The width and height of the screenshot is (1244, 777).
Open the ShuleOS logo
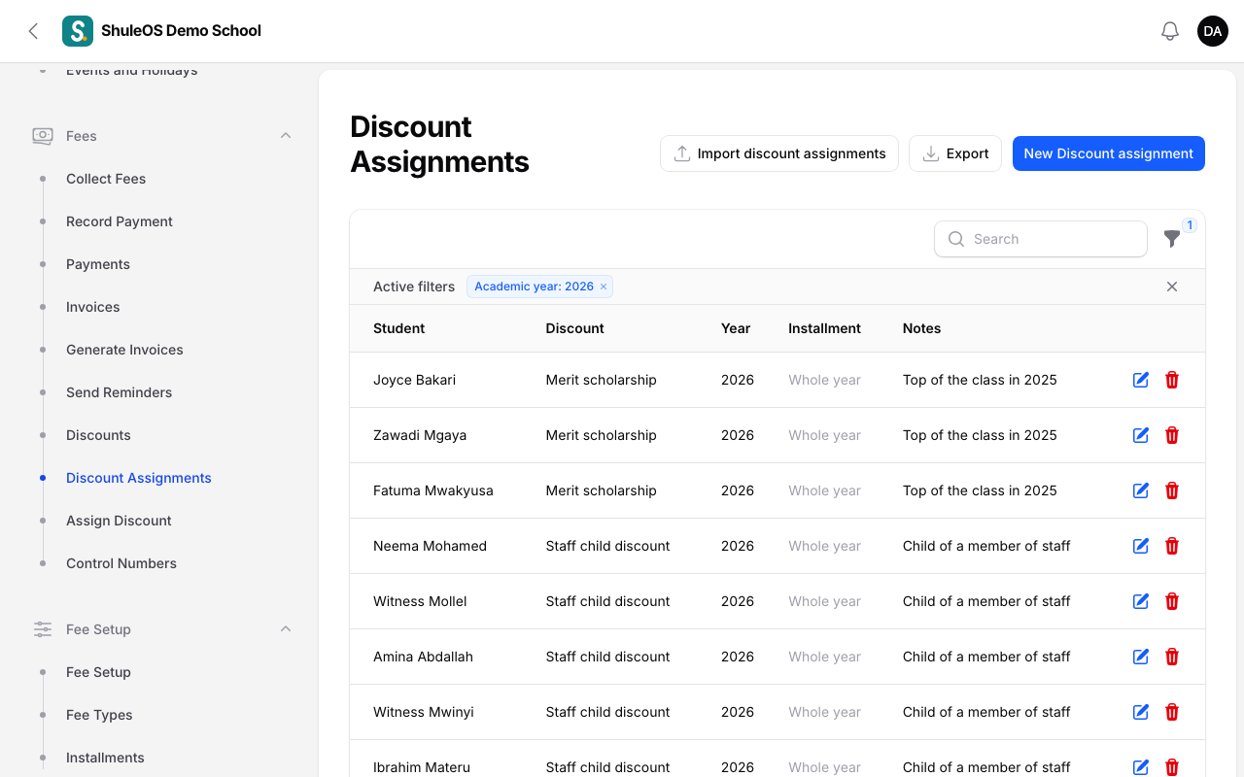(x=78, y=31)
